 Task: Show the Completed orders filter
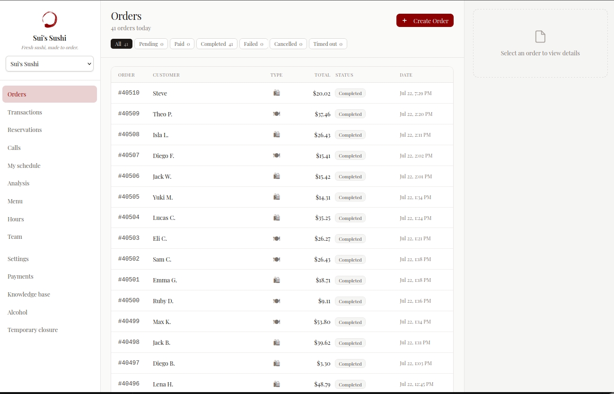(x=217, y=44)
